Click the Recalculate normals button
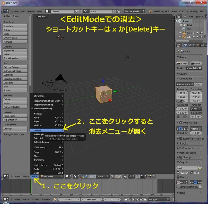 click(15, 116)
